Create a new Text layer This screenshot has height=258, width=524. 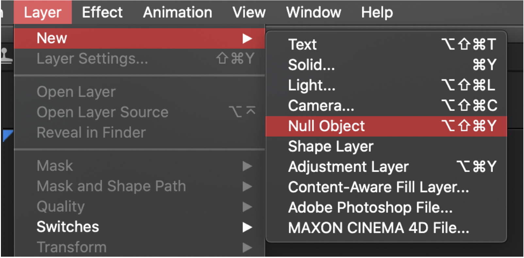pos(386,45)
